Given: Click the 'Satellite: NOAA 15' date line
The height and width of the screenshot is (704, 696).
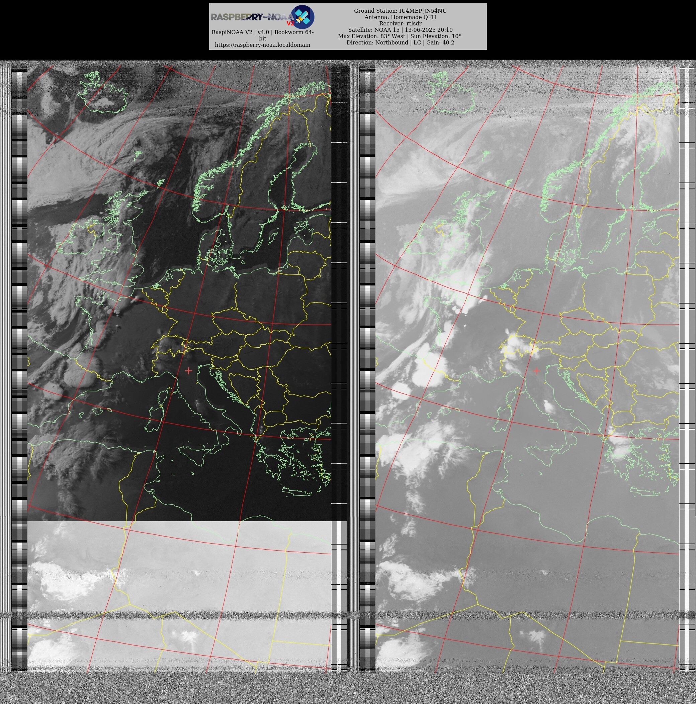Looking at the screenshot, I should click(x=400, y=30).
